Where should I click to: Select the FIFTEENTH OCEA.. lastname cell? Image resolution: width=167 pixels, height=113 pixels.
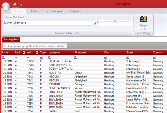point(60,61)
